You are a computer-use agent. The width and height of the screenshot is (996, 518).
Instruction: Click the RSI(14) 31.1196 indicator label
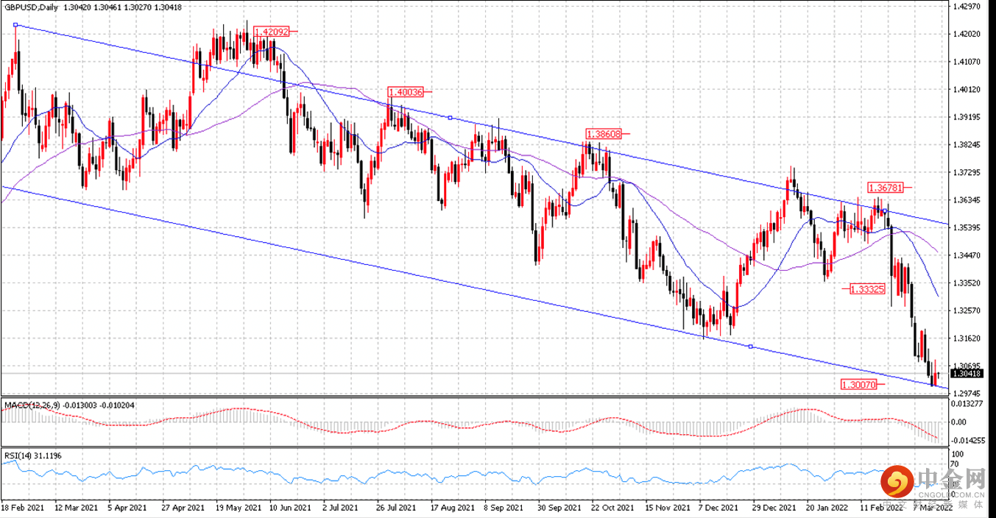32,455
